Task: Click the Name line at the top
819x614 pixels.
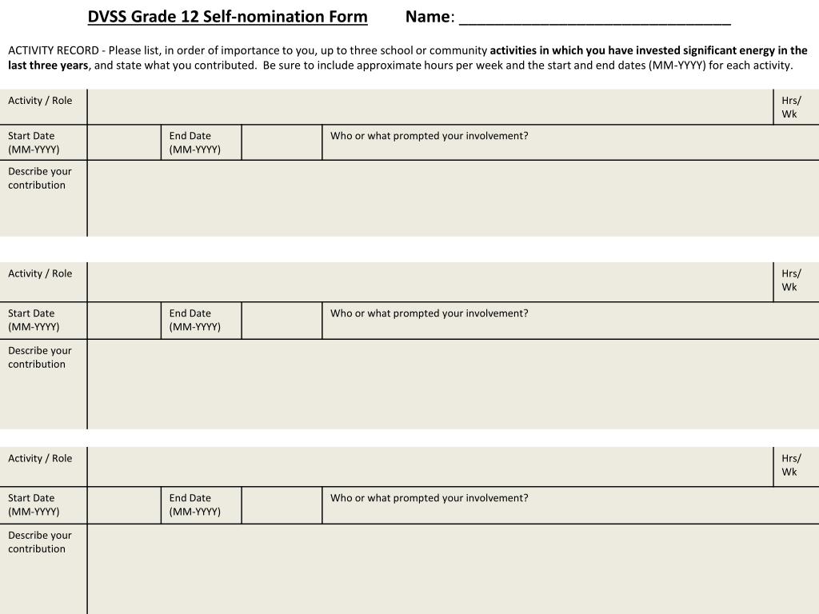Action: [x=594, y=19]
